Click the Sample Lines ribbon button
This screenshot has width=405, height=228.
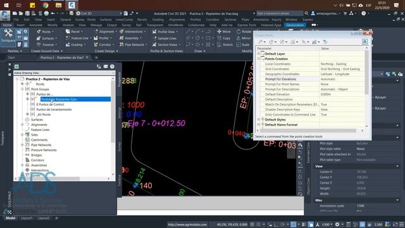click(165, 38)
